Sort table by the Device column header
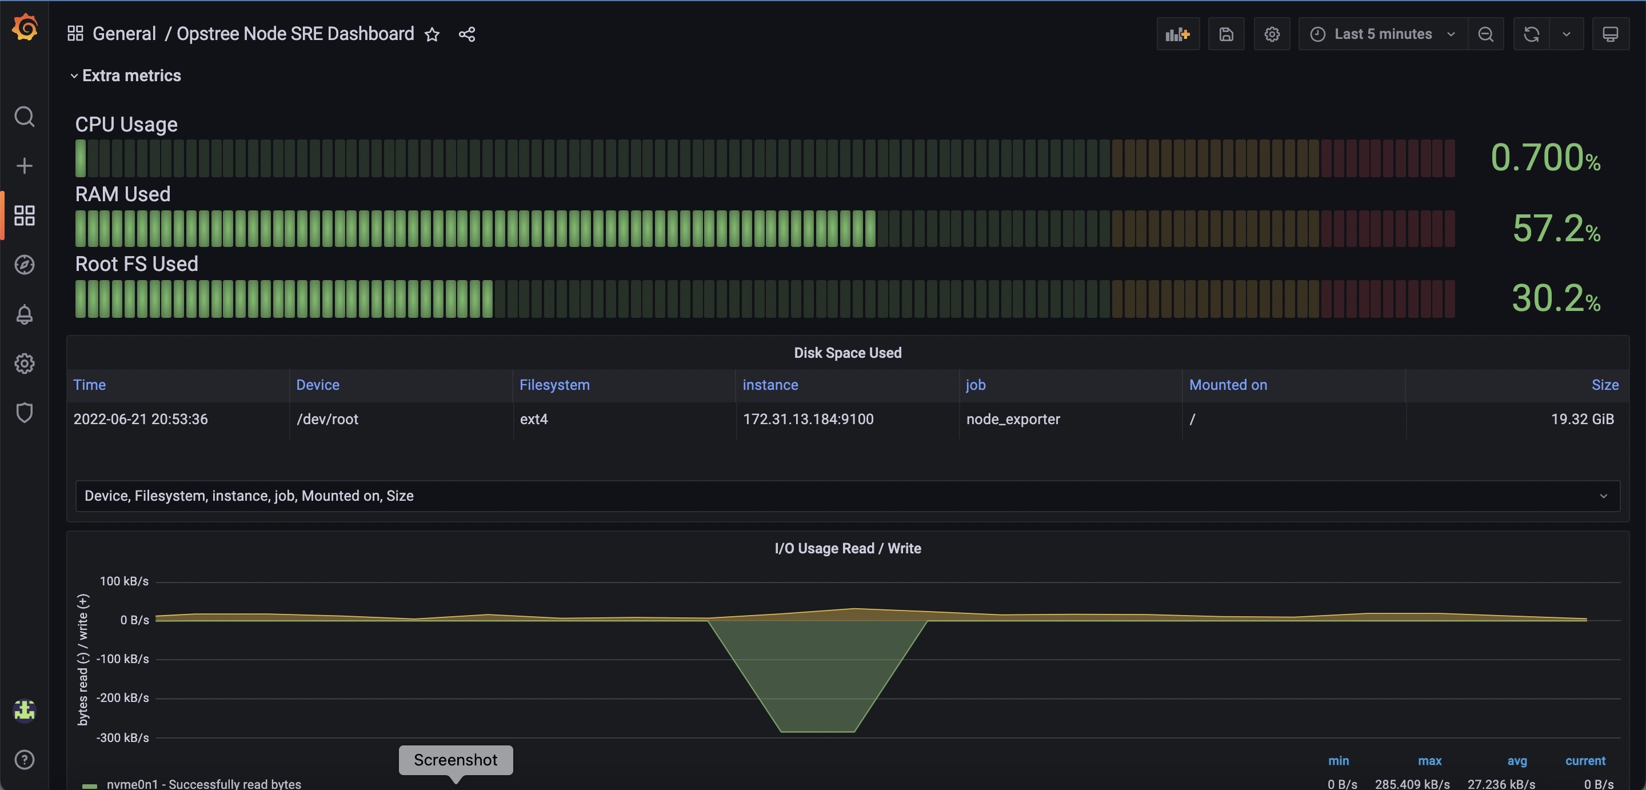This screenshot has height=790, width=1646. [318, 385]
